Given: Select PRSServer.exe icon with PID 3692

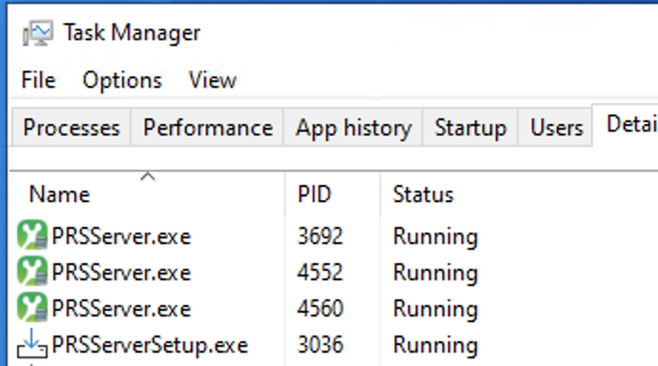Looking at the screenshot, I should point(32,235).
